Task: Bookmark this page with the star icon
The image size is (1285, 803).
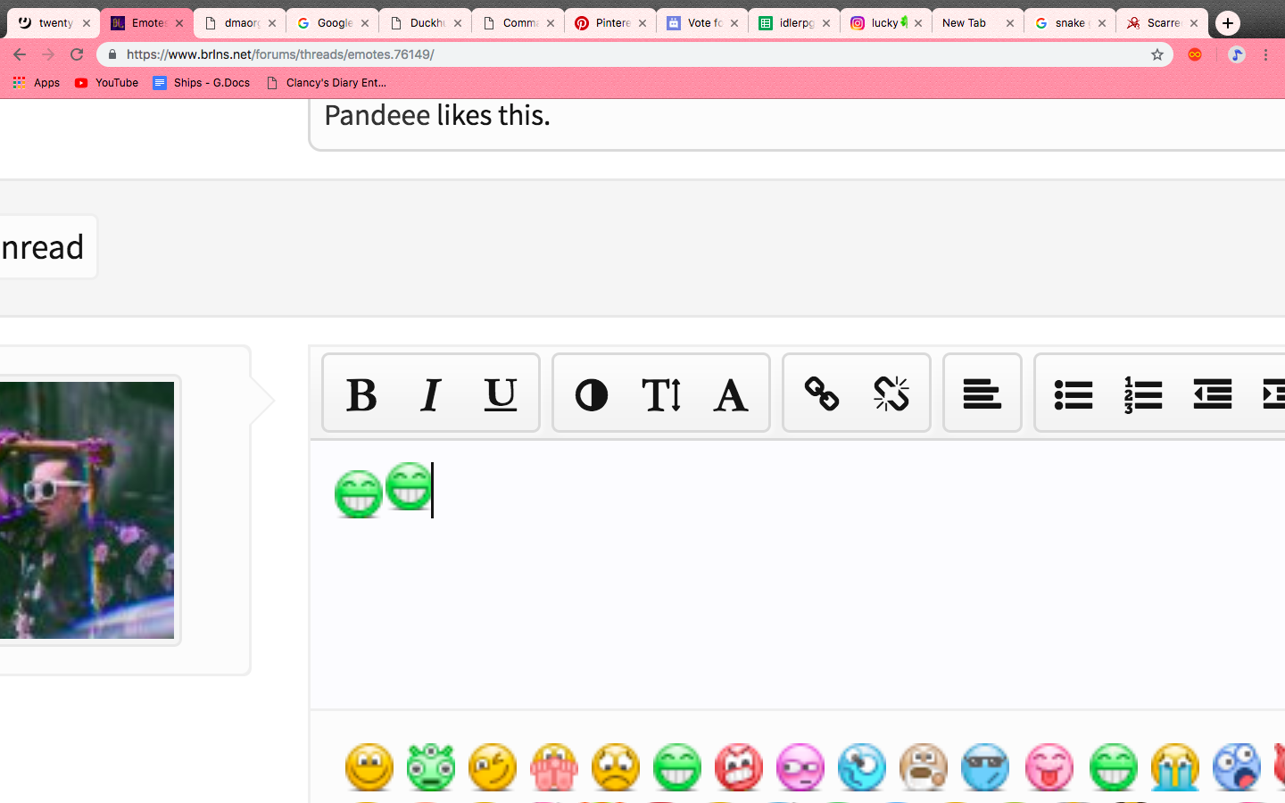Action: click(1157, 54)
